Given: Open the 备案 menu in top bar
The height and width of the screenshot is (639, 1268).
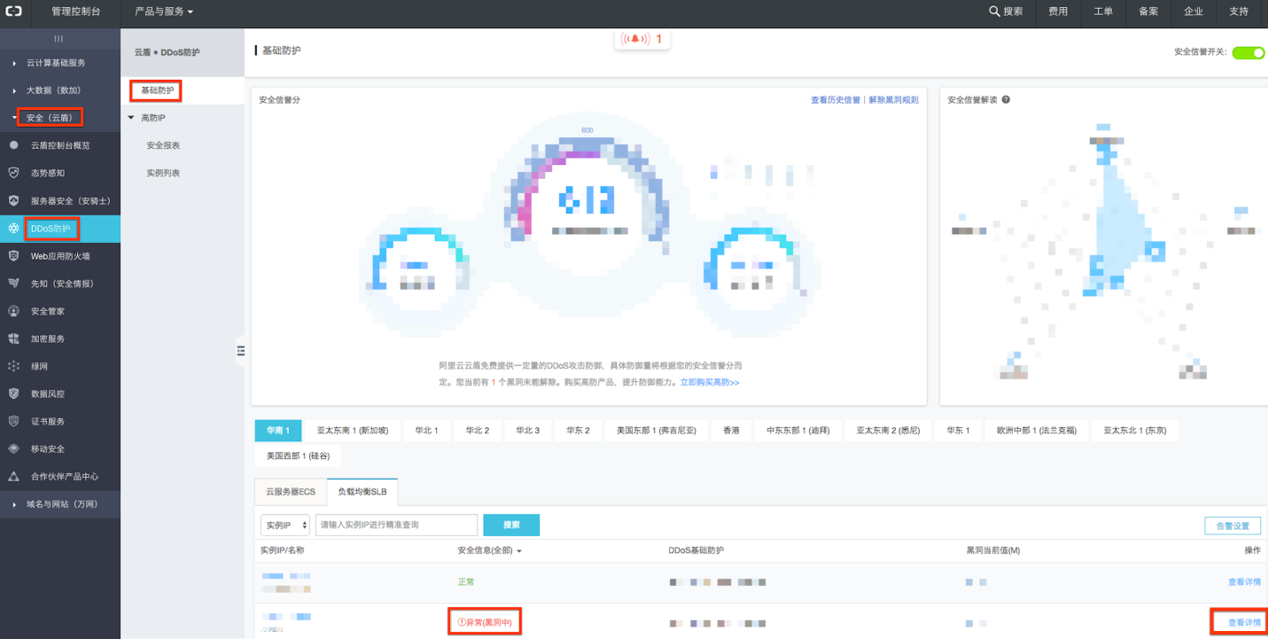Looking at the screenshot, I should [x=1148, y=12].
